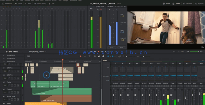
Task: Click the Reset button in Loudness panel
Action: point(122,47)
